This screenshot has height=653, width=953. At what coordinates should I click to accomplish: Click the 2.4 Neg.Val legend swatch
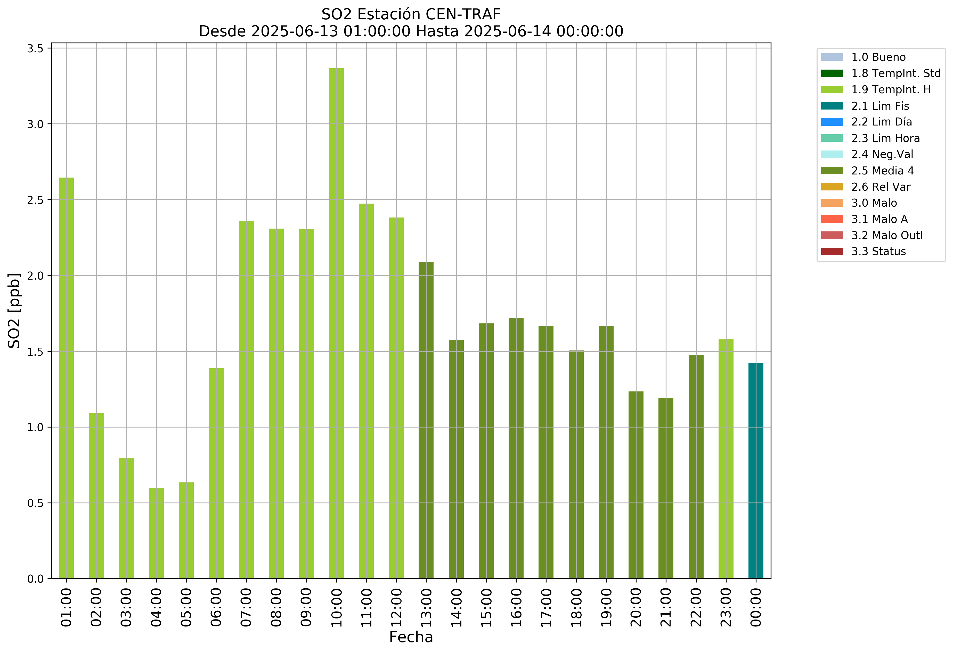pos(832,154)
